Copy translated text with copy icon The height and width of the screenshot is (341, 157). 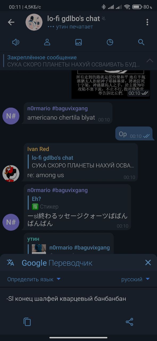(27, 322)
